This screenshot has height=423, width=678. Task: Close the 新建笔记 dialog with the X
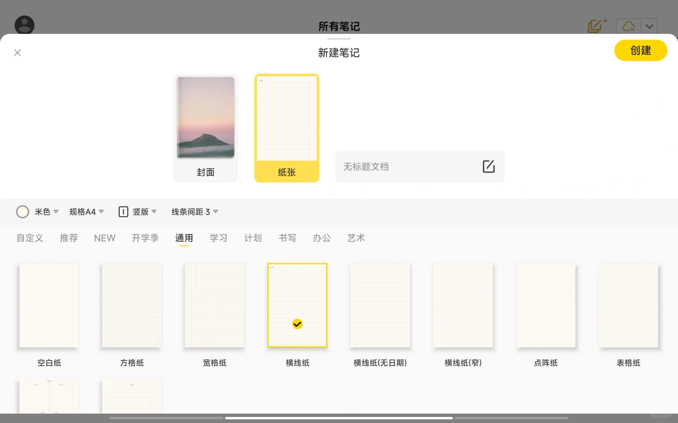[x=17, y=52]
